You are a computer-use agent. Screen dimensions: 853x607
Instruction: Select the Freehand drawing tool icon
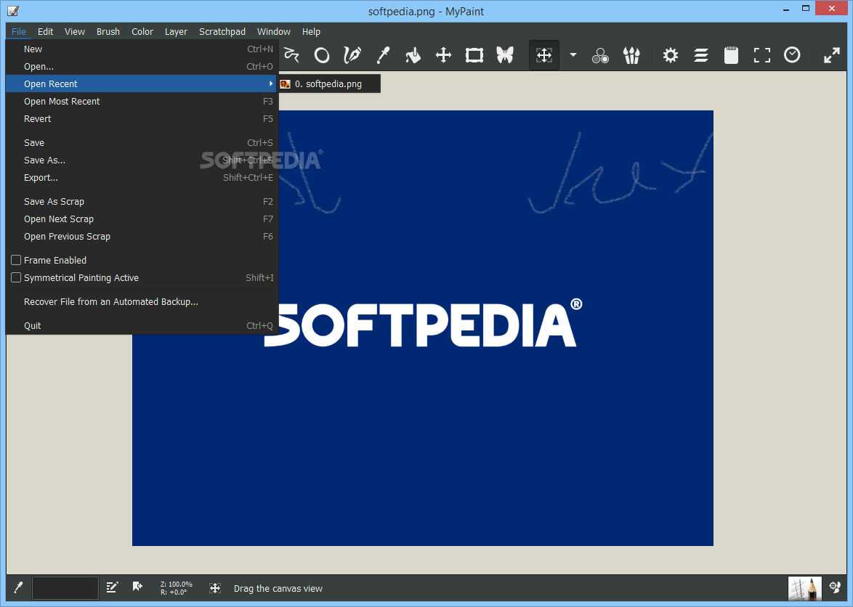coord(291,55)
